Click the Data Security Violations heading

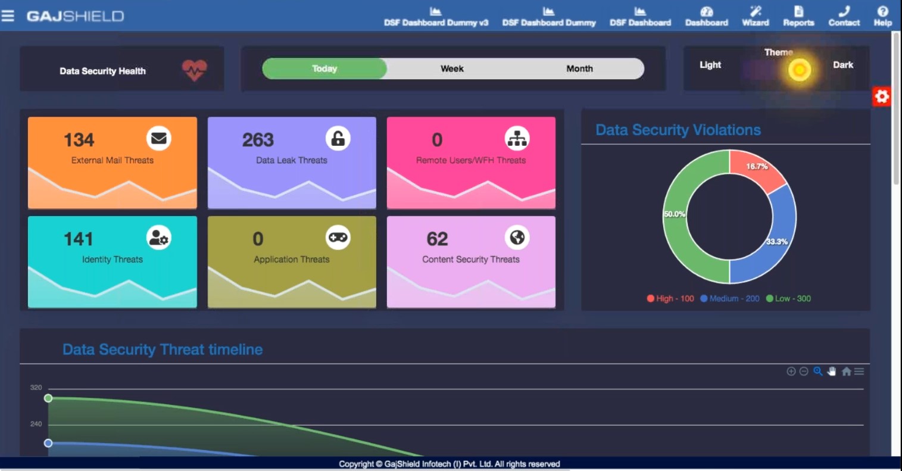tap(678, 130)
